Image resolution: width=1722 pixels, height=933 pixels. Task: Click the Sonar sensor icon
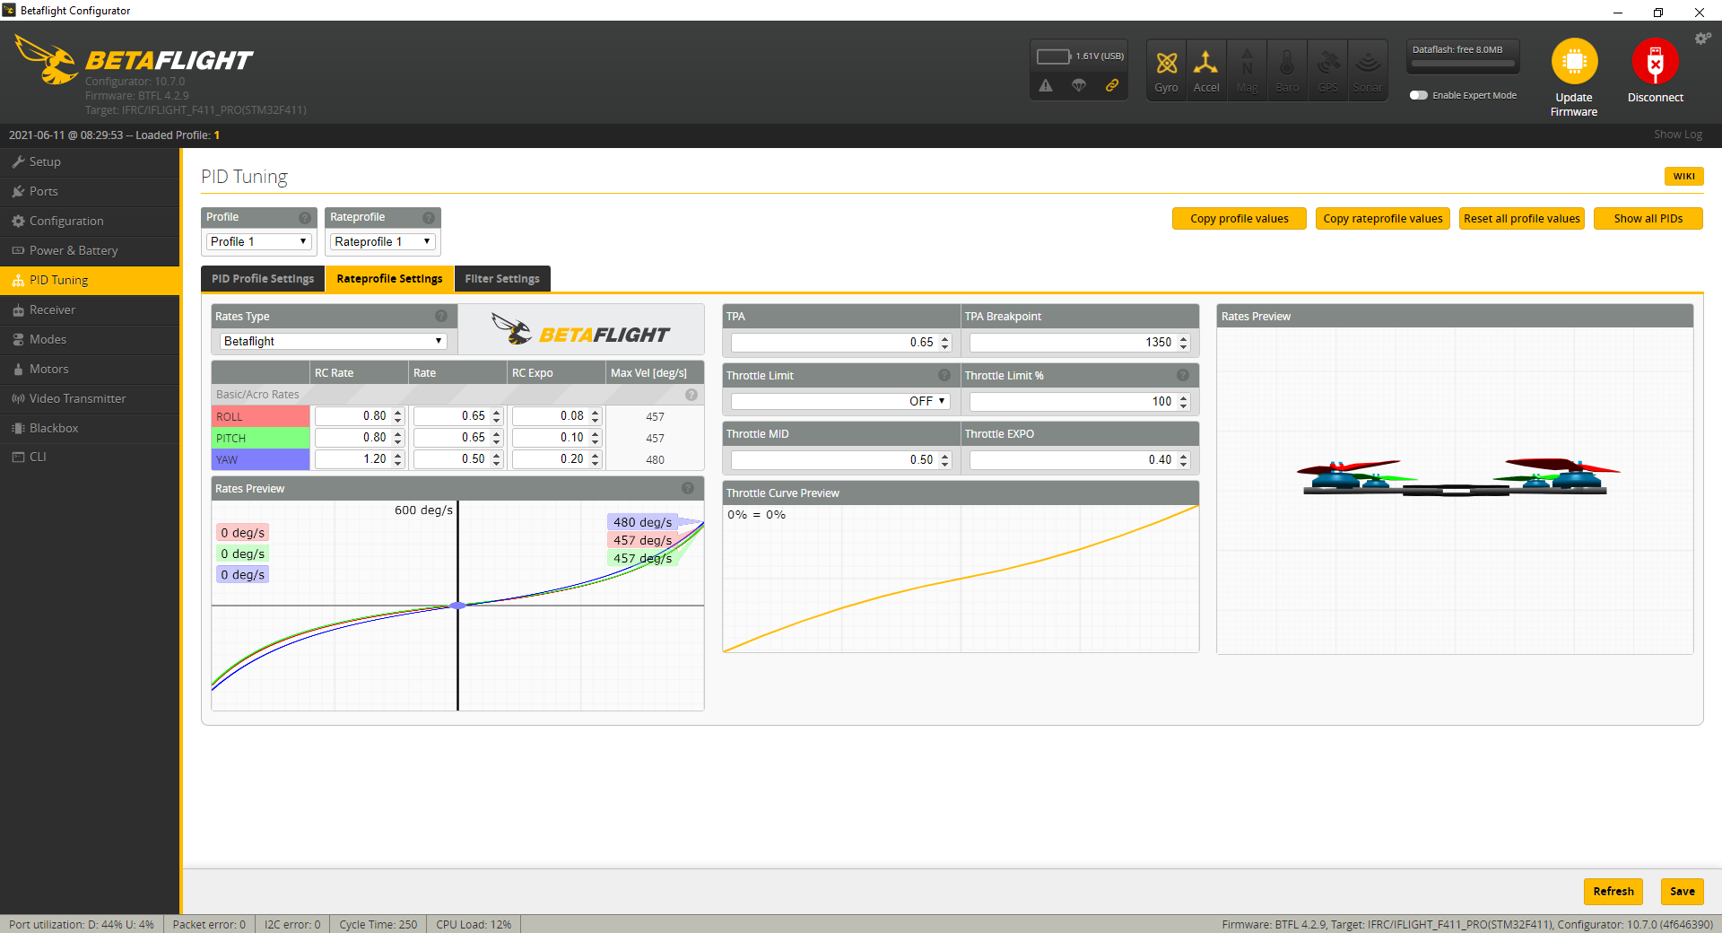(x=1368, y=64)
